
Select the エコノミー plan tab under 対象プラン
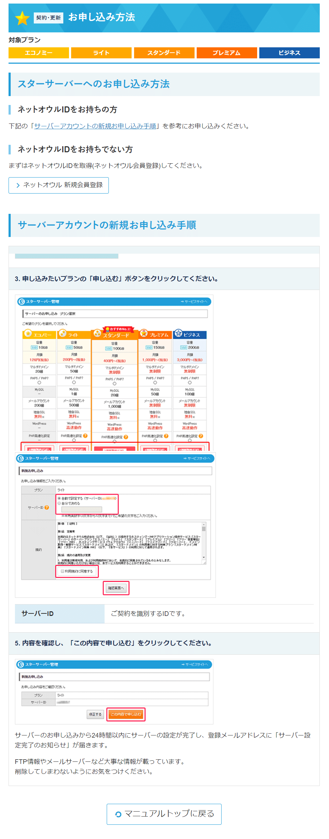[39, 53]
